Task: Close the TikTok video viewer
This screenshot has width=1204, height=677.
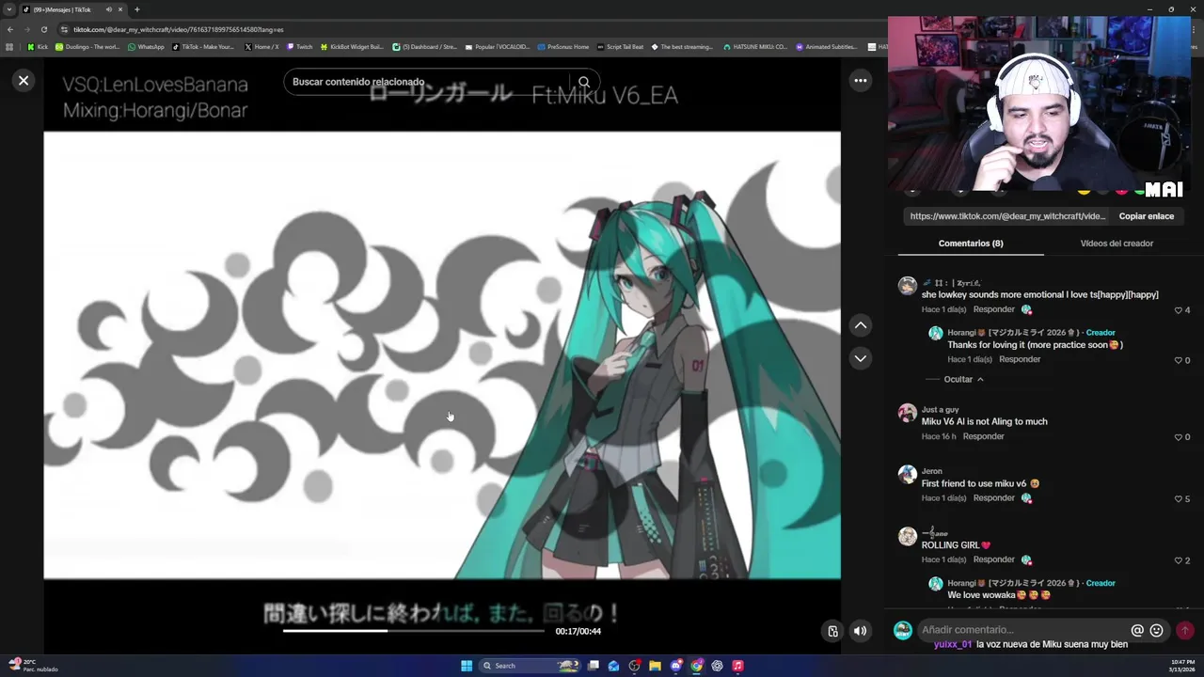Action: click(x=24, y=81)
